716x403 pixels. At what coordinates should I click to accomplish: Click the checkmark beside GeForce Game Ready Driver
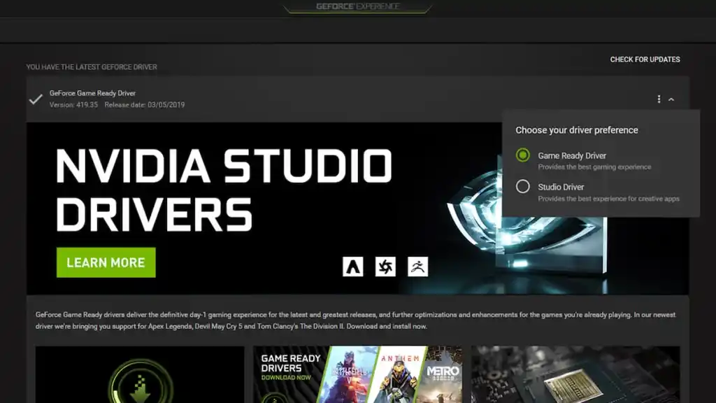pyautogui.click(x=35, y=99)
